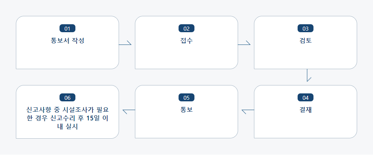This screenshot has width=373, height=155.
Task: Click arrow between 통보서 작성 and 접수
Action: 125,43
